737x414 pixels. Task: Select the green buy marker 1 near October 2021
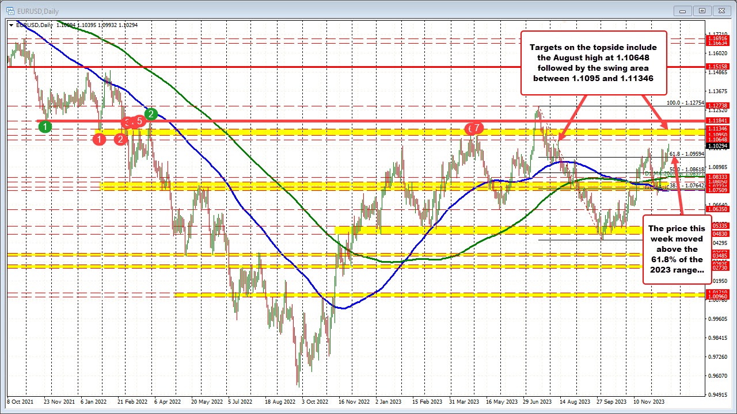(x=45, y=126)
